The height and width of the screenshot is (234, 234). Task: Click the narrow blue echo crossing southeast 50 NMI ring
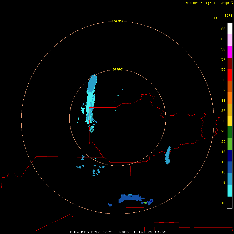(x=168, y=155)
